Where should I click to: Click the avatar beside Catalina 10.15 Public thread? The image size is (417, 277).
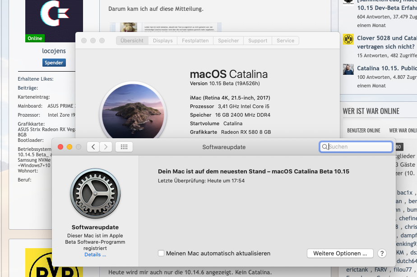pyautogui.click(x=348, y=69)
